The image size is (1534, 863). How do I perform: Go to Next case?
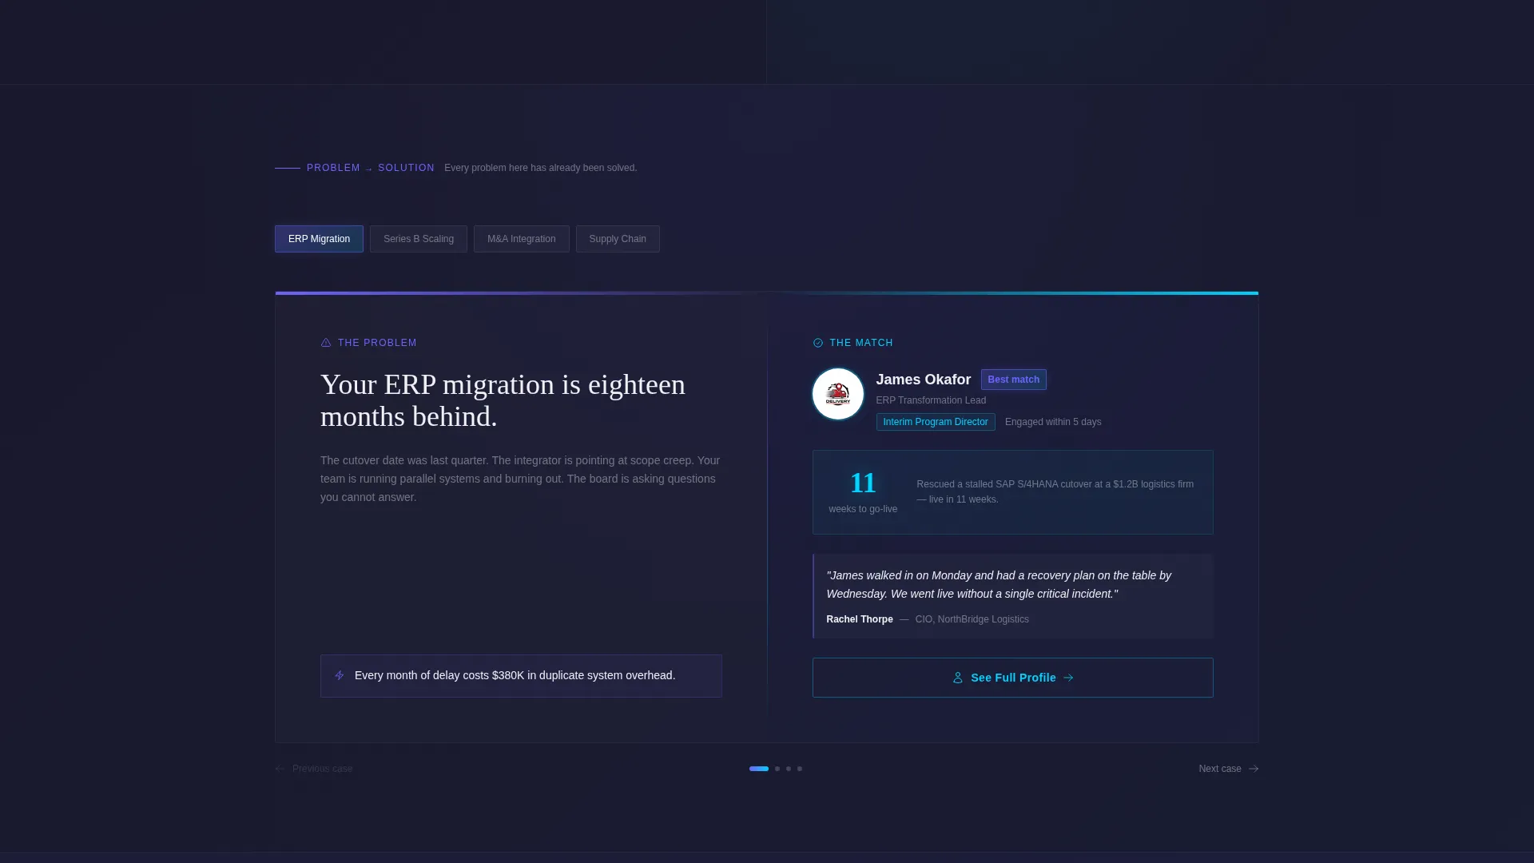(x=1228, y=769)
